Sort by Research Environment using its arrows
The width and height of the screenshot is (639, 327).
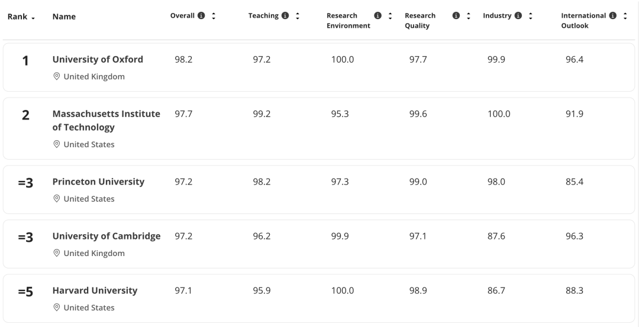pyautogui.click(x=390, y=16)
